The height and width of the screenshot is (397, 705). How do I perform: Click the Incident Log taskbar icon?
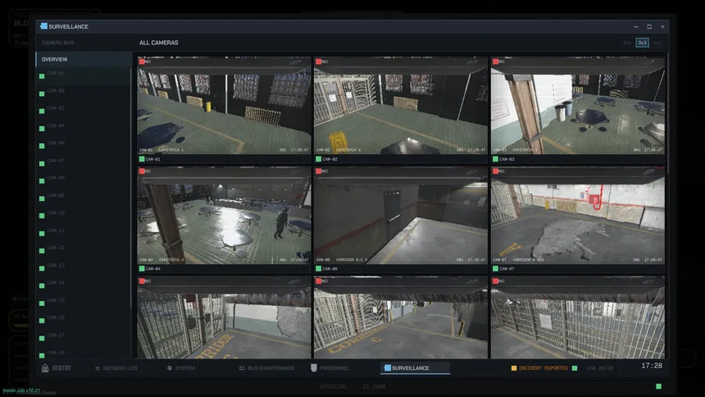coord(97,368)
